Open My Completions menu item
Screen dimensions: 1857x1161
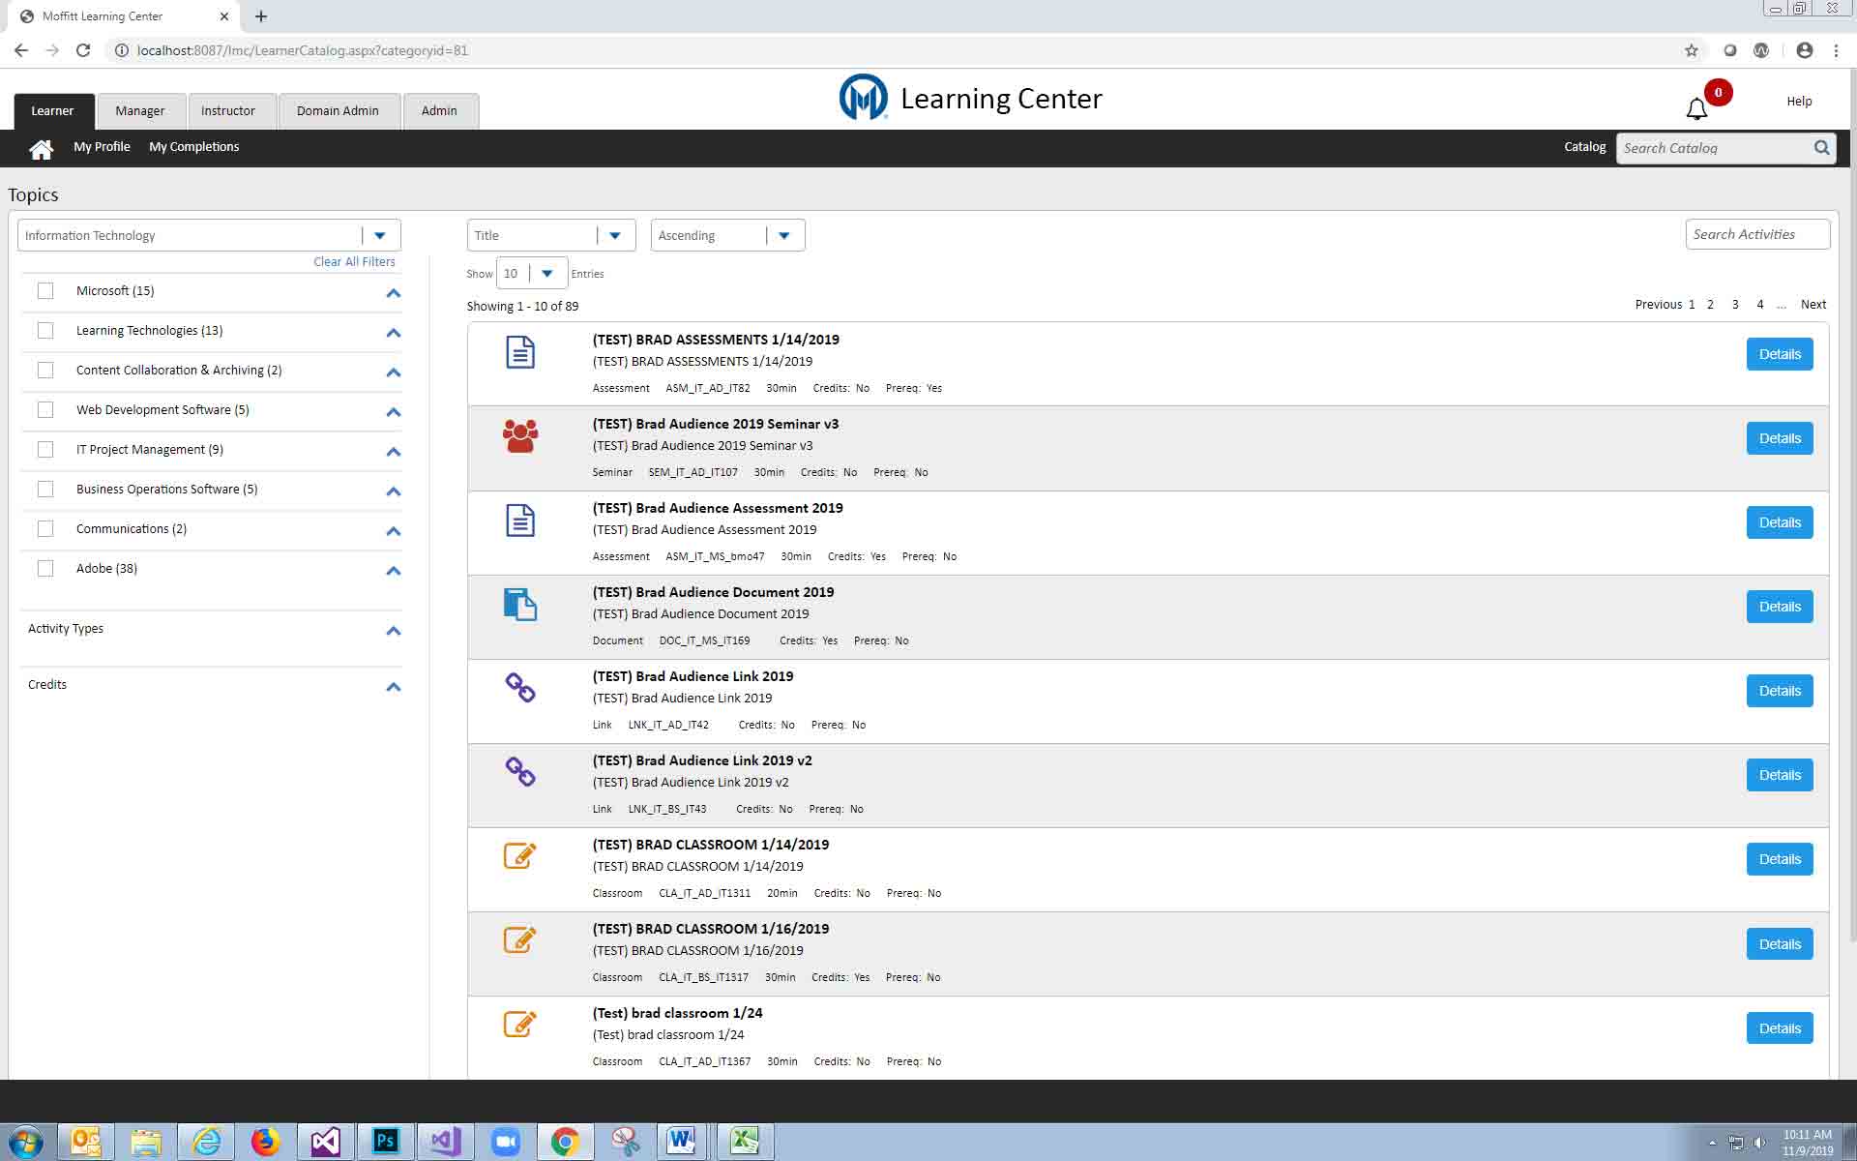193,147
